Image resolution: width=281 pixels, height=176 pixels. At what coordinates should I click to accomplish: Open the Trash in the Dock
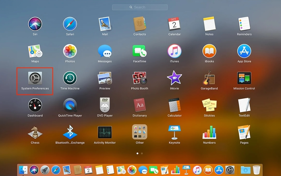click(256, 170)
